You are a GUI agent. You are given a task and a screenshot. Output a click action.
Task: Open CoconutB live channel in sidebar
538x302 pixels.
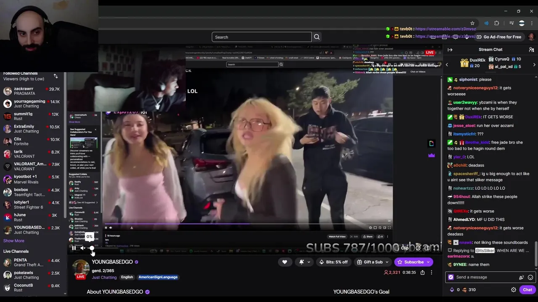pos(32,288)
